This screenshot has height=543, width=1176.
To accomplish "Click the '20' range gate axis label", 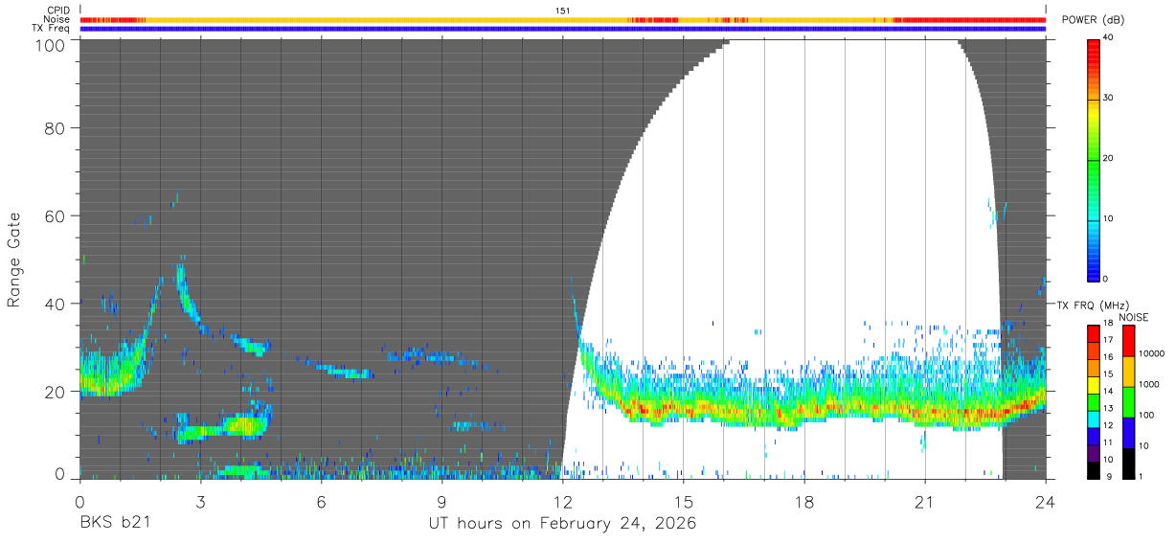I will click(56, 392).
